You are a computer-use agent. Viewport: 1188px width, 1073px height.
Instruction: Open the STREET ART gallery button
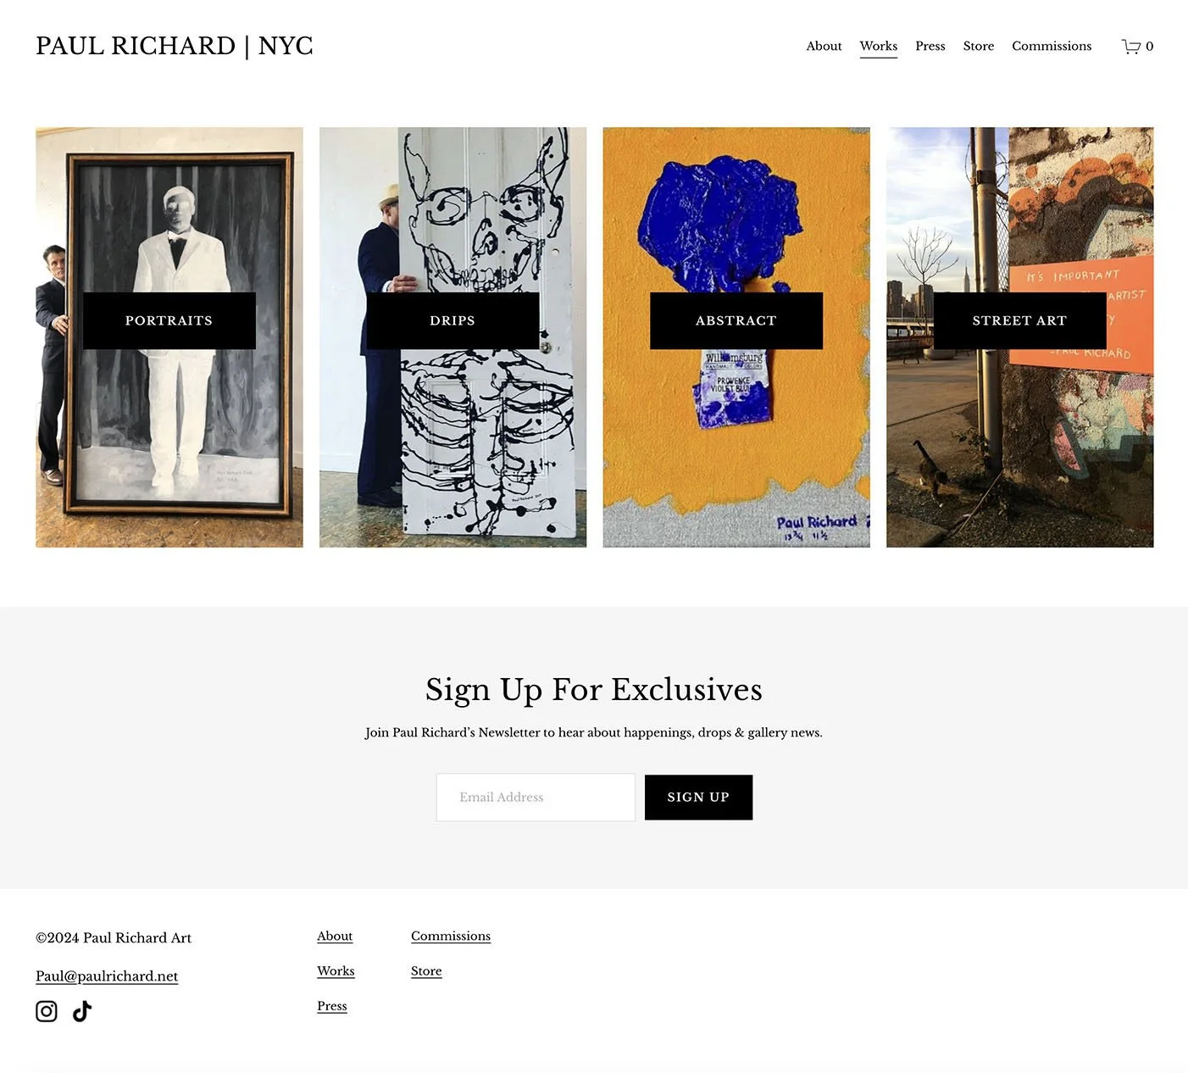1019,320
